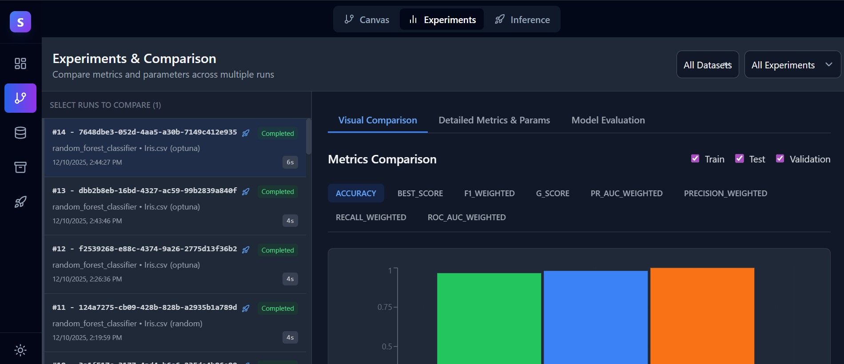This screenshot has width=844, height=364.
Task: Click rocket icon beside run #14
Action: pos(246,133)
